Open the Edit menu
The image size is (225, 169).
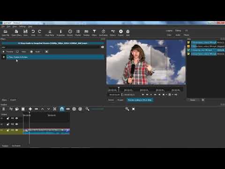(8, 26)
